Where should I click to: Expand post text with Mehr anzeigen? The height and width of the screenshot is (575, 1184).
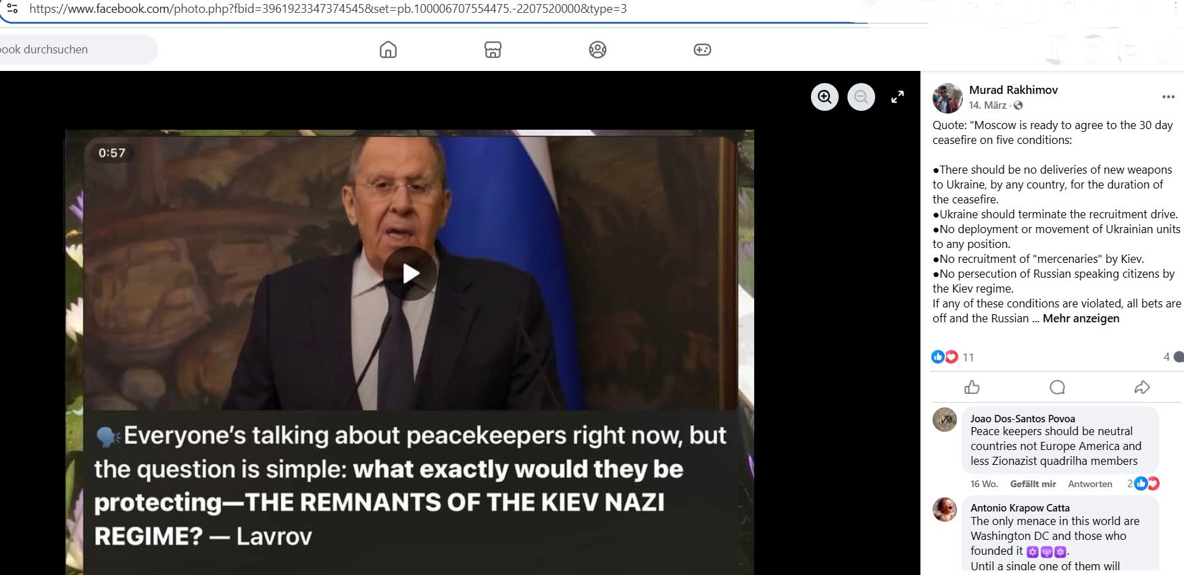pyautogui.click(x=1081, y=318)
